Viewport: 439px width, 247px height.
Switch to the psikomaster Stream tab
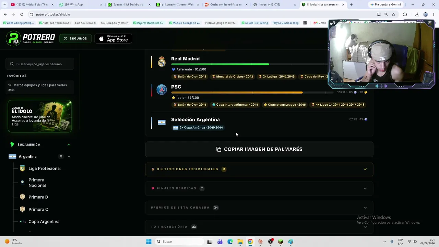[177, 4]
